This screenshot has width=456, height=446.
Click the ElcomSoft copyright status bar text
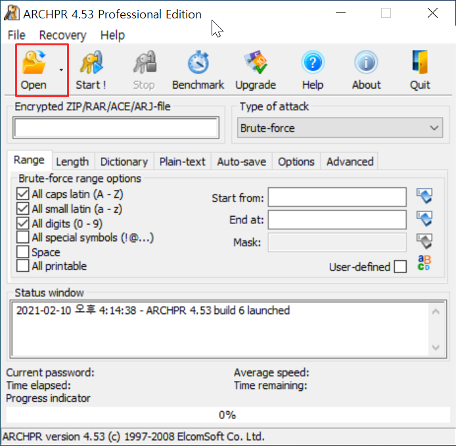133,436
